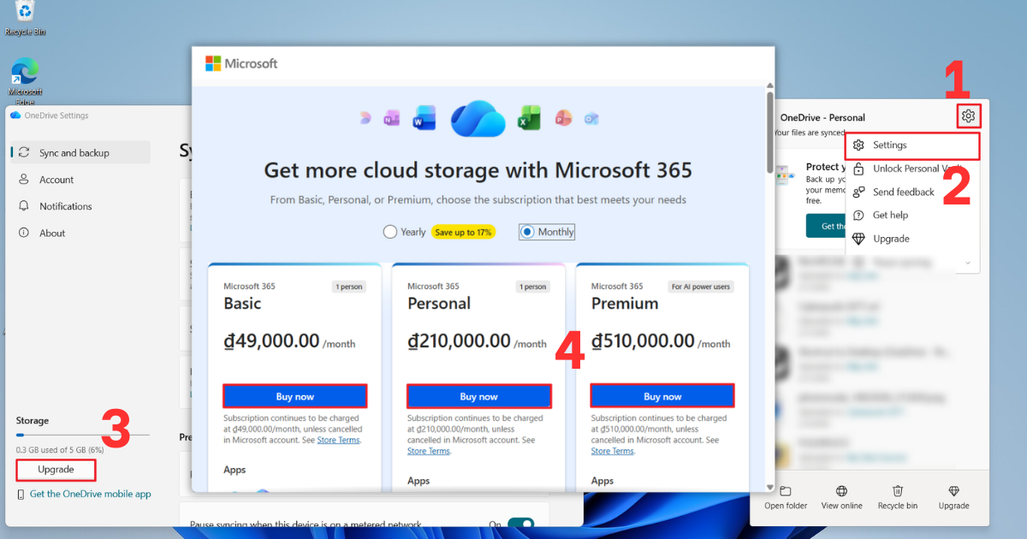Open the About tab in OneDrive Settings
This screenshot has height=539, width=1027.
79,233
